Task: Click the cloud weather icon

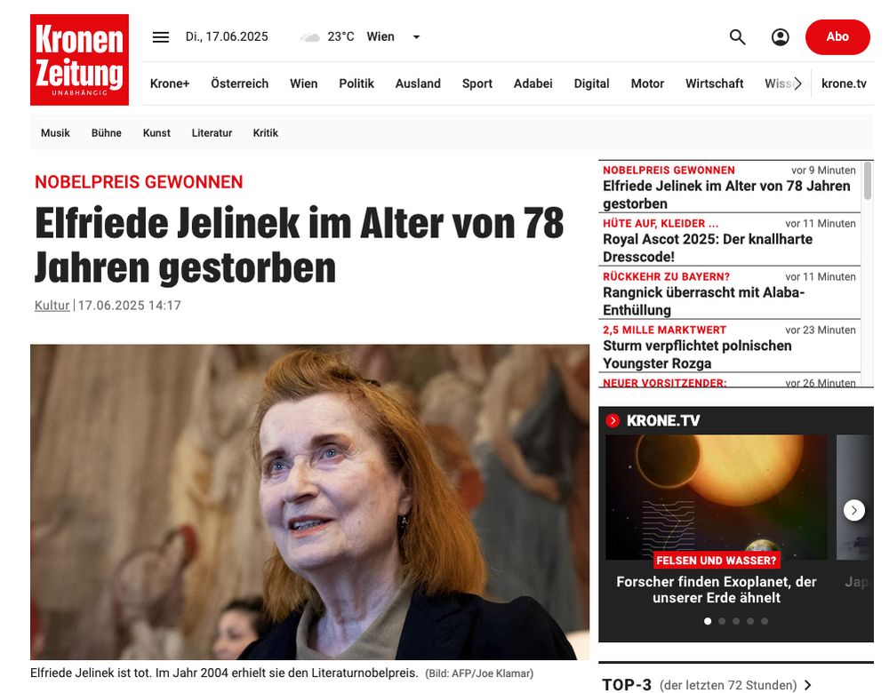Action: (x=310, y=37)
